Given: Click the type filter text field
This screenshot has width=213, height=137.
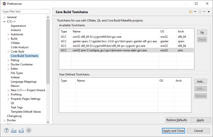Looking at the screenshot, I should tap(26, 11).
